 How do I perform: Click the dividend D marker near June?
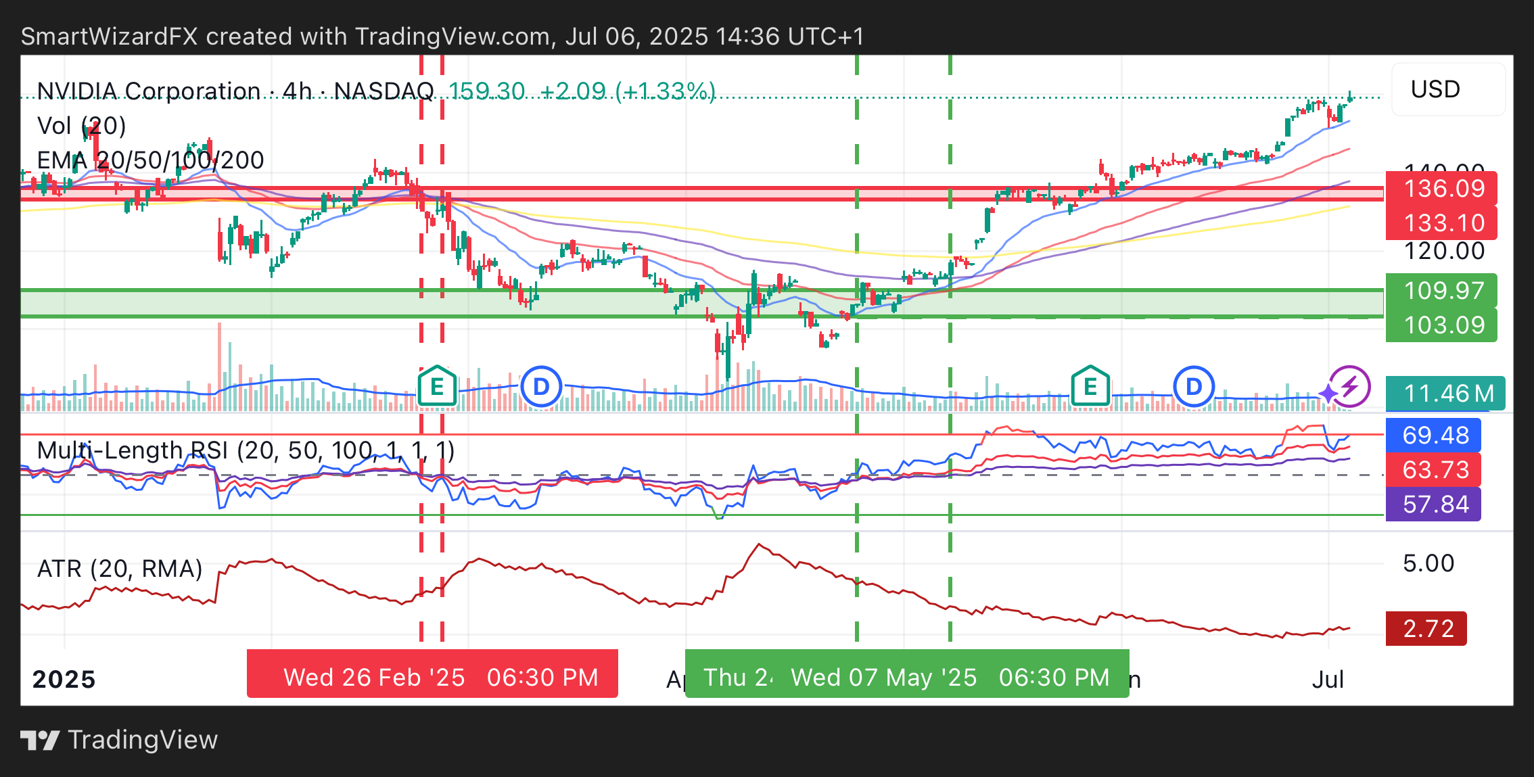click(x=1194, y=387)
